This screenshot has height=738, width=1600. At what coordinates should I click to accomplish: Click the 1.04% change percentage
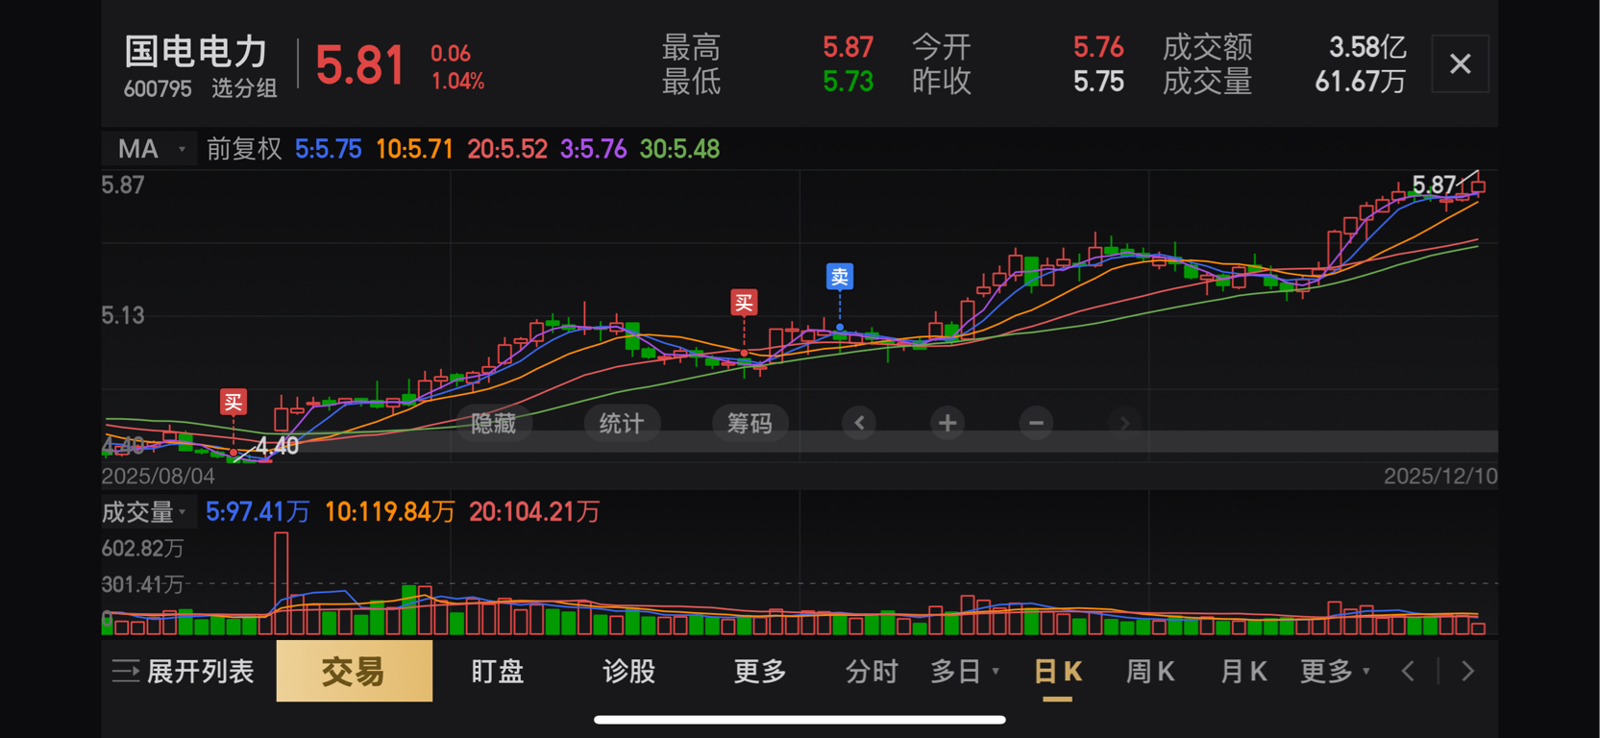click(x=457, y=82)
